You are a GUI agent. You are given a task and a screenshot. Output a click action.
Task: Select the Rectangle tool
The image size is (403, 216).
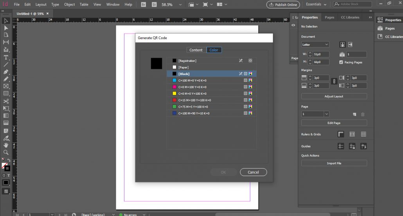pyautogui.click(x=6, y=94)
